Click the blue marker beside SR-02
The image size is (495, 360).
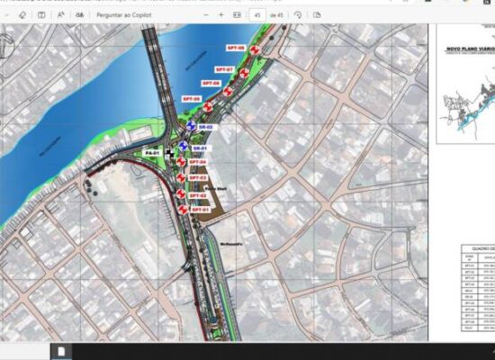tap(191, 126)
